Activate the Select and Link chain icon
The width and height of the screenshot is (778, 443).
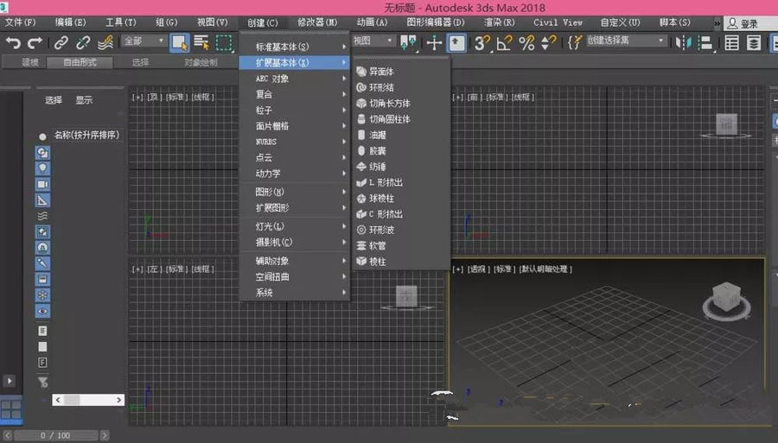click(61, 42)
